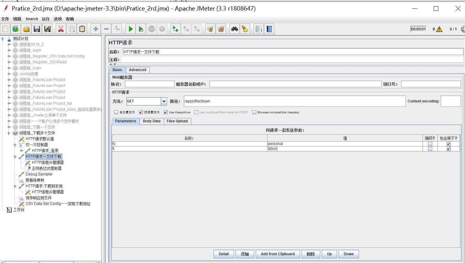Open the Templates toolbar icon
Image resolution: width=465 pixels, height=263 pixels.
15,29
